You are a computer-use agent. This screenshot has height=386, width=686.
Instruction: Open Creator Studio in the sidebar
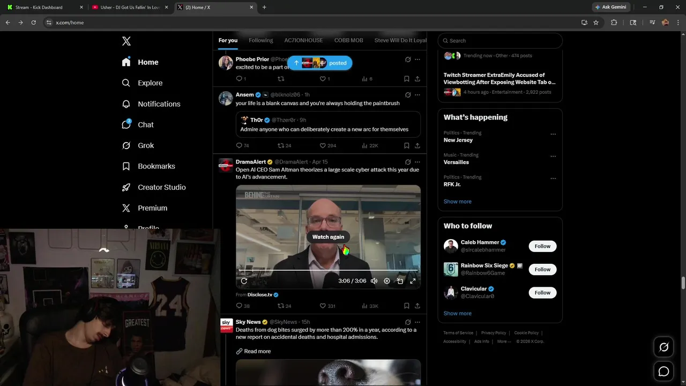[x=154, y=187]
